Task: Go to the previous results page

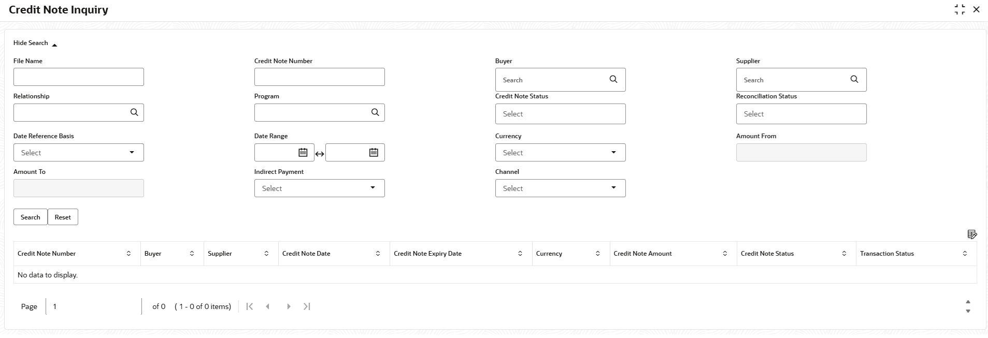Action: pyautogui.click(x=268, y=306)
